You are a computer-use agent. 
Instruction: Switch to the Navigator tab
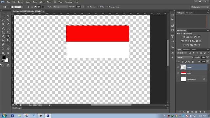[x=190, y=13]
